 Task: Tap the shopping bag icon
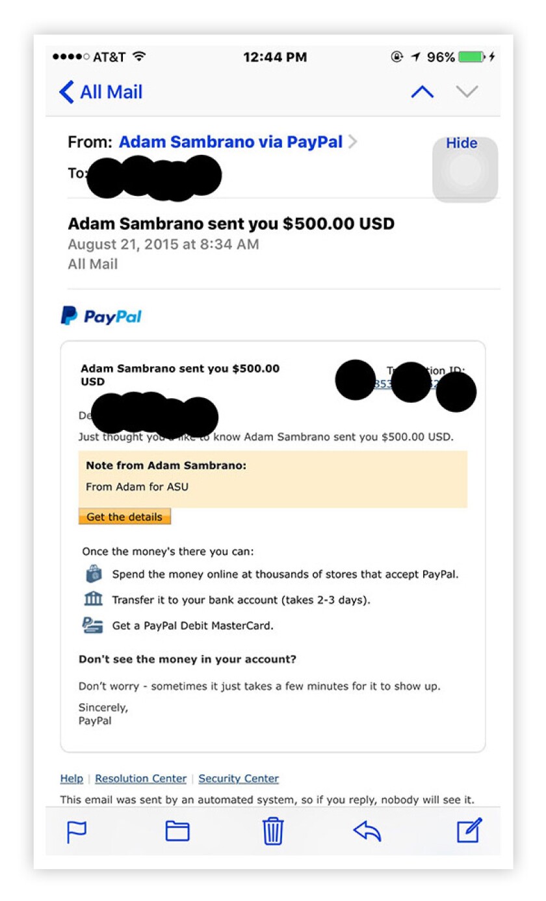[x=94, y=574]
